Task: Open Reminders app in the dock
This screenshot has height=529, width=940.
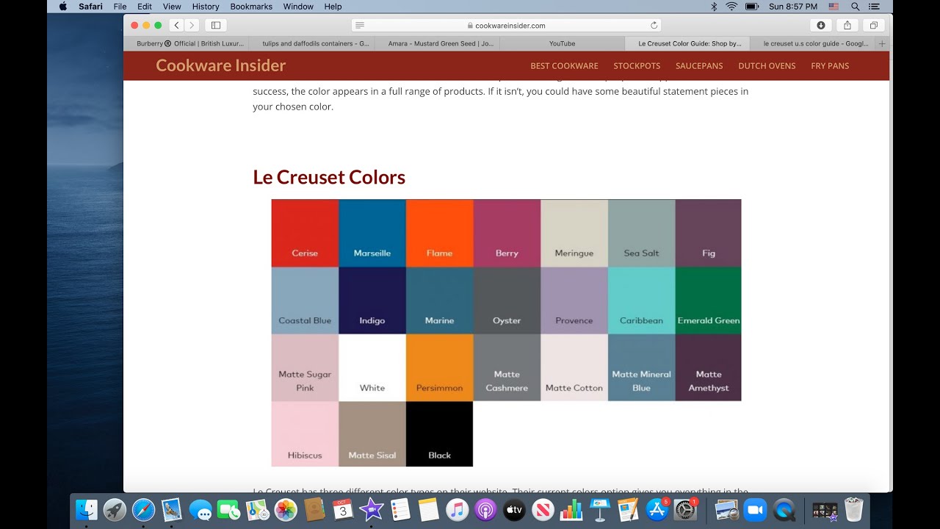Action: tap(400, 509)
